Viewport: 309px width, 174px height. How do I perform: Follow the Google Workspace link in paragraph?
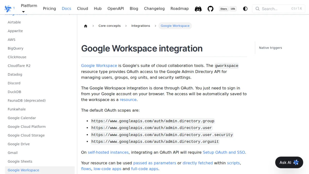click(x=99, y=65)
